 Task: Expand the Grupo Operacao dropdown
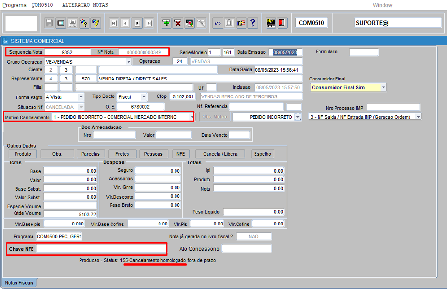pos(128,62)
